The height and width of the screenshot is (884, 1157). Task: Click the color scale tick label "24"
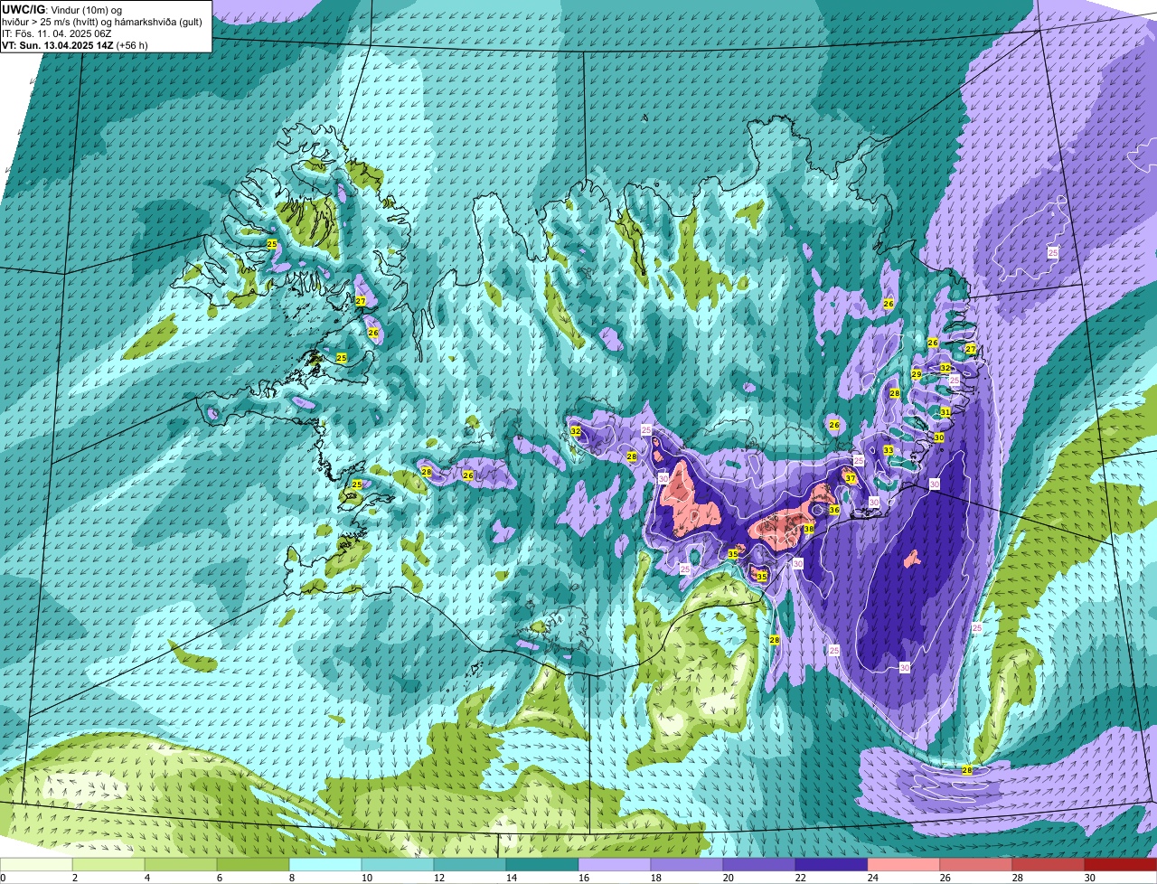pos(872,878)
